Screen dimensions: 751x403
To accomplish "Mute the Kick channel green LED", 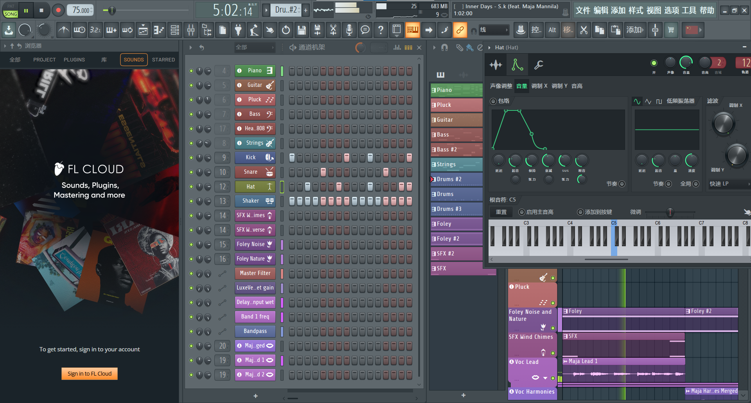I will click(x=191, y=158).
